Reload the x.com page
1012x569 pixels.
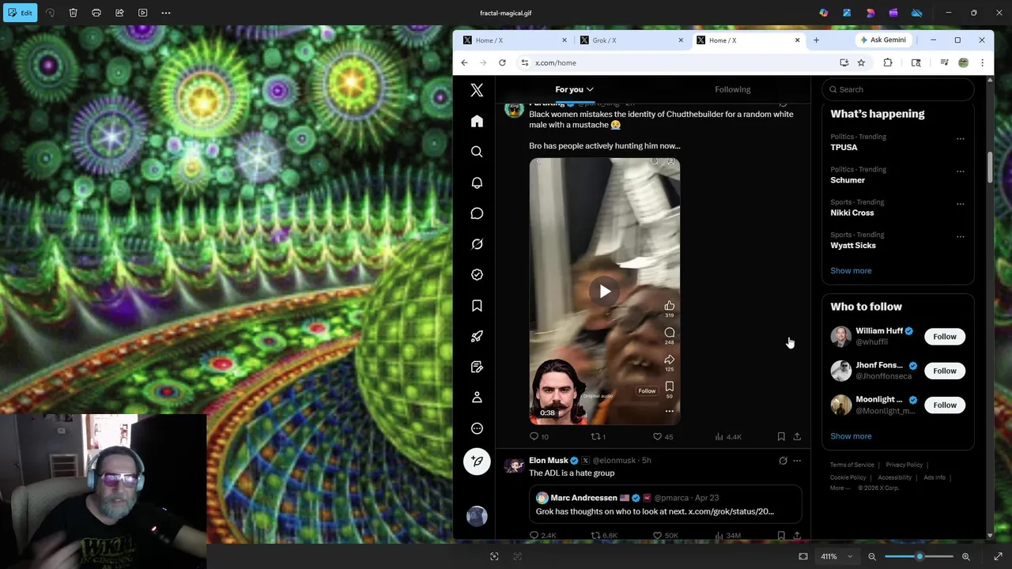(502, 62)
